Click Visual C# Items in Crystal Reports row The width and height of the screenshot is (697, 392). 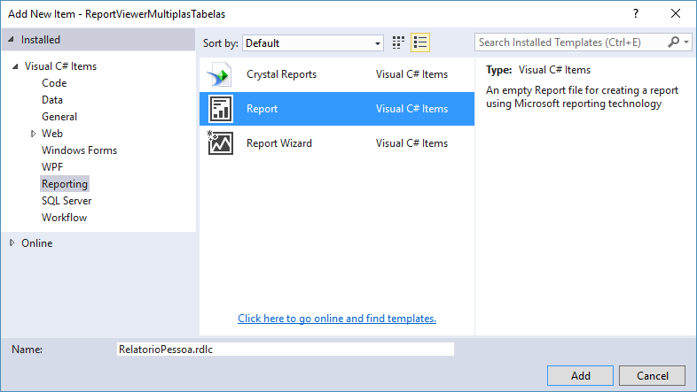(x=411, y=74)
